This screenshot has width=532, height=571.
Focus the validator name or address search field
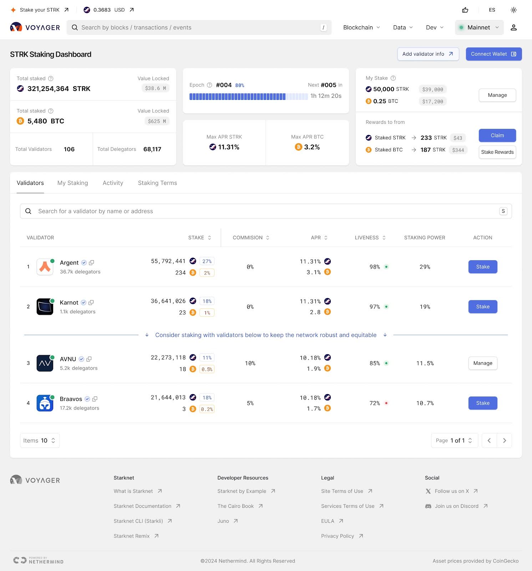pos(265,211)
